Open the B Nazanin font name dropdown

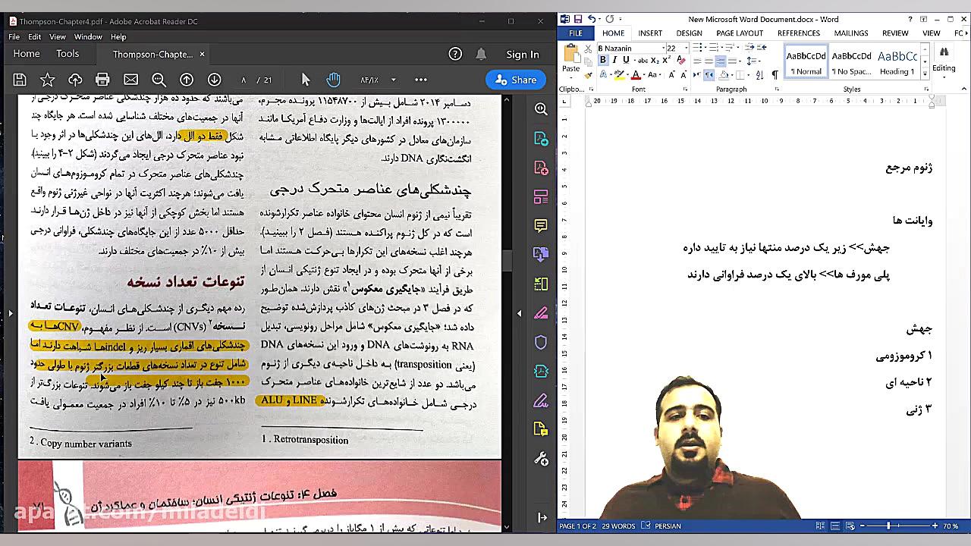coord(664,49)
